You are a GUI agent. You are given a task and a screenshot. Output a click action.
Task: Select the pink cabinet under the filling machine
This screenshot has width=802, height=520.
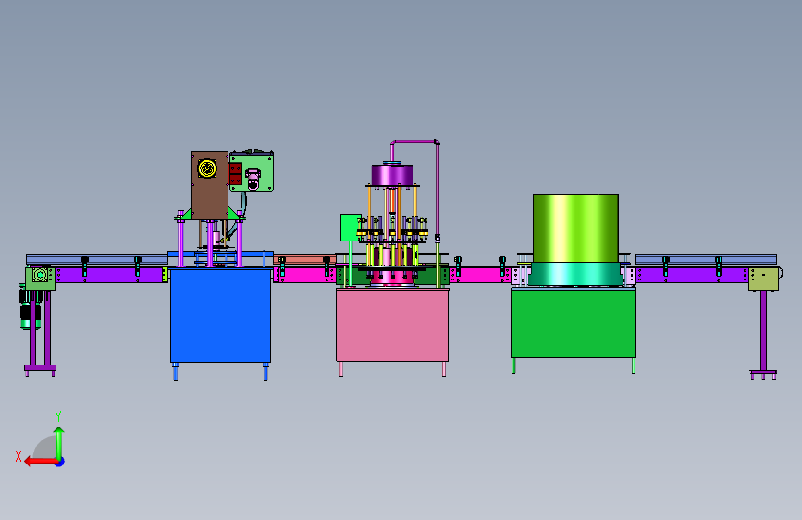[392, 325]
